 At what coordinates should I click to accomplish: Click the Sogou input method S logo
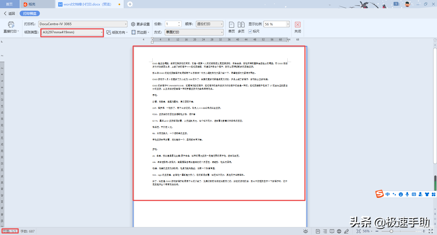click(379, 194)
